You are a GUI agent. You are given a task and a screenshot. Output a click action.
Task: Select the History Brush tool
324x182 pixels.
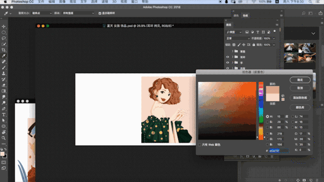tap(4, 79)
